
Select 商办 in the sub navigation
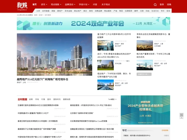tap(85, 11)
